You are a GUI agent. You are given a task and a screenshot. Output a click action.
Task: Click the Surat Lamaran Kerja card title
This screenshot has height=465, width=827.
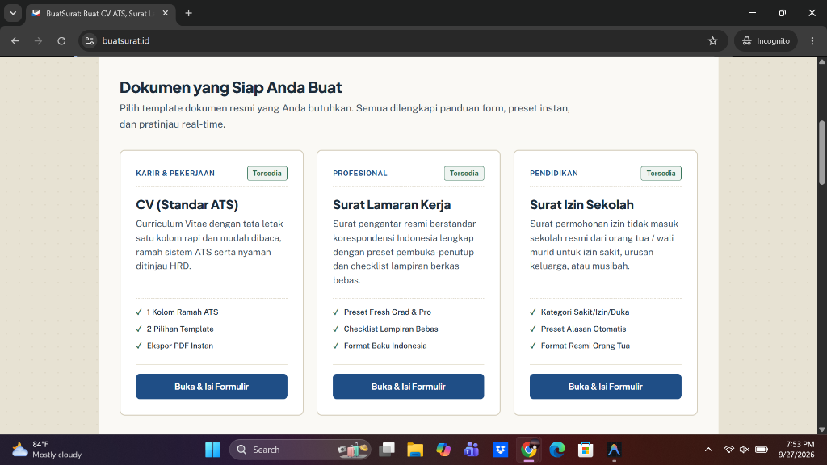point(392,204)
